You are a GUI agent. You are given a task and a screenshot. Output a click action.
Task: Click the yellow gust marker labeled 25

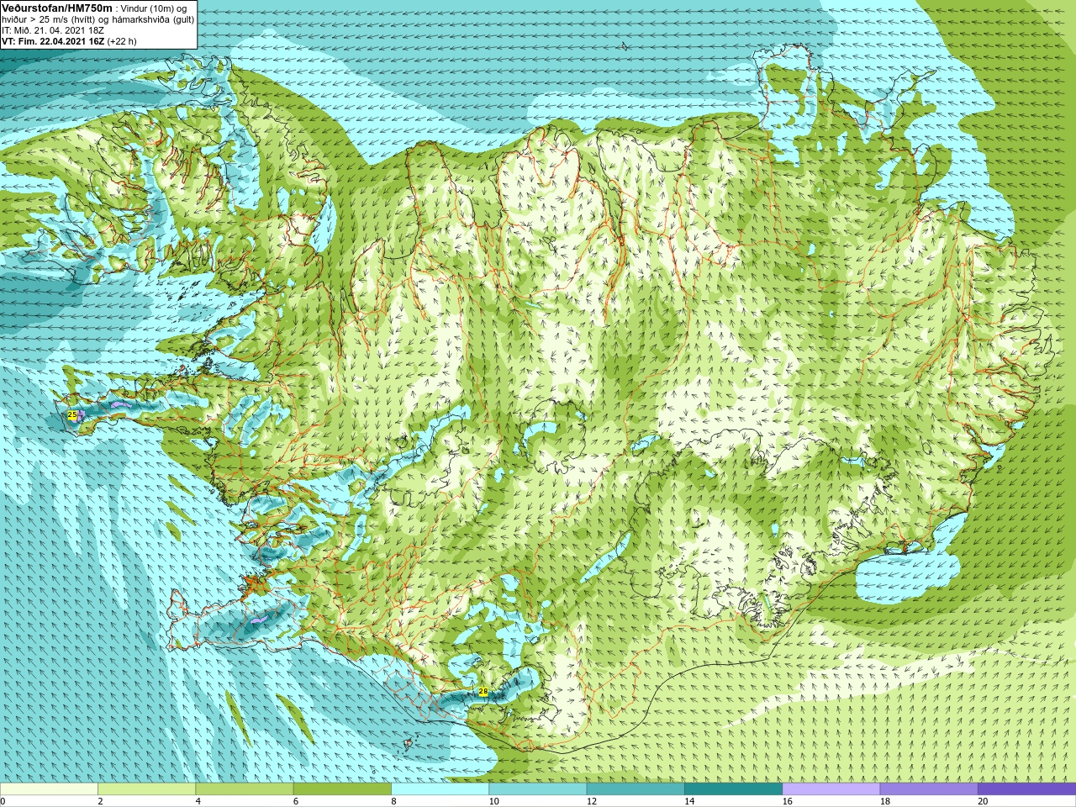coord(72,415)
